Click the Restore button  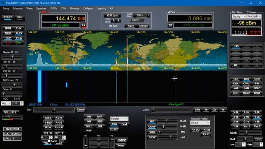coord(143,26)
